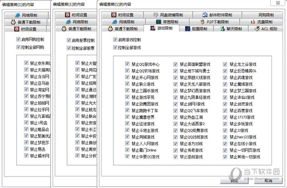Select the 带宽限制 tab
This screenshot has height=188, width=287.
click(167, 22)
